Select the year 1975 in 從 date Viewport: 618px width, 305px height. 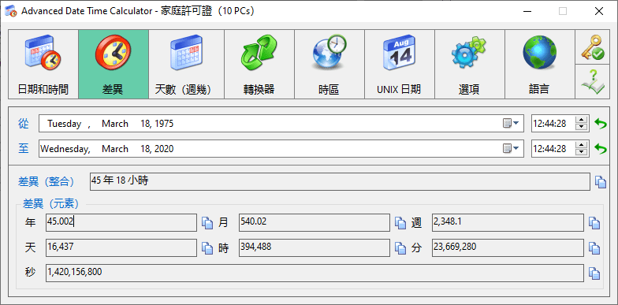tap(164, 124)
